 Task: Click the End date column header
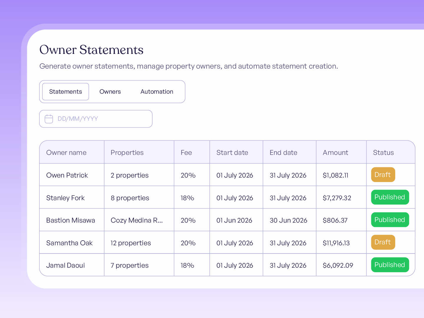coord(283,153)
